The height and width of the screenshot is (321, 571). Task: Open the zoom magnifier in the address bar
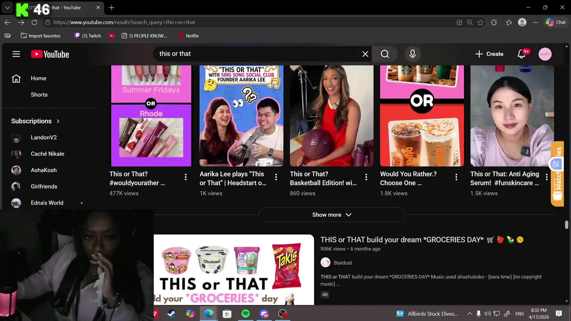tap(470, 22)
